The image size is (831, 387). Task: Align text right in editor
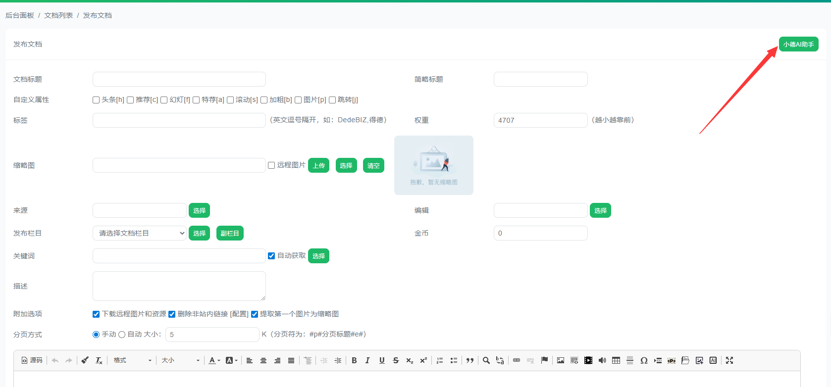coord(277,360)
